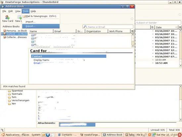Click the red shutdown icon in the panel

pyautogui.click(x=180, y=135)
